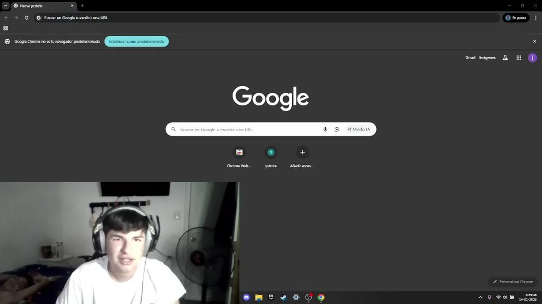Click Personalizar Chrome button
The height and width of the screenshot is (304, 542).
pyautogui.click(x=513, y=282)
